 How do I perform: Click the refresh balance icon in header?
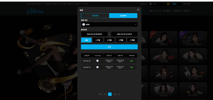pos(164,4)
